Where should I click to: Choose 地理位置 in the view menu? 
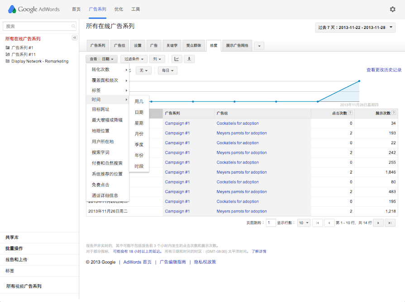[100, 131]
